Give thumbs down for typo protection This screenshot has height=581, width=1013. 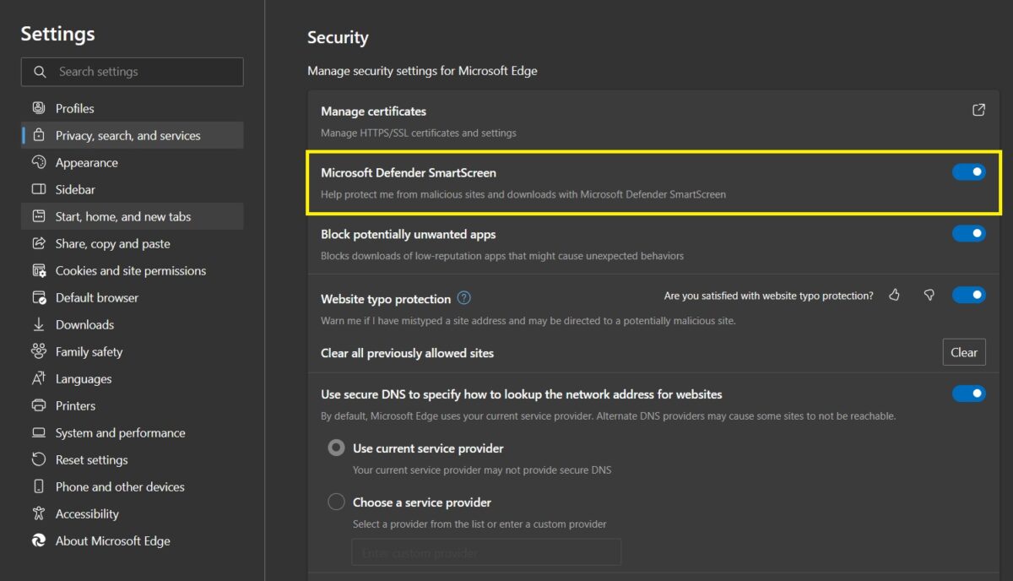pos(929,295)
